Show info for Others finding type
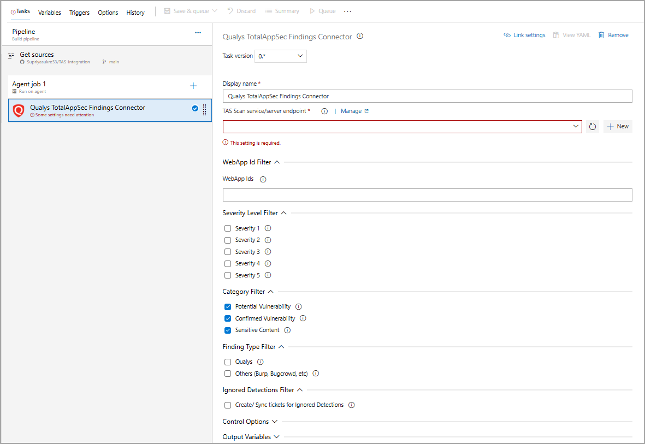This screenshot has height=444, width=645. click(x=316, y=373)
